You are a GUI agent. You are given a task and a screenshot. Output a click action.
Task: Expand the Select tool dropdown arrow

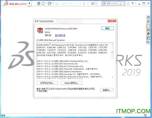[80, 3]
